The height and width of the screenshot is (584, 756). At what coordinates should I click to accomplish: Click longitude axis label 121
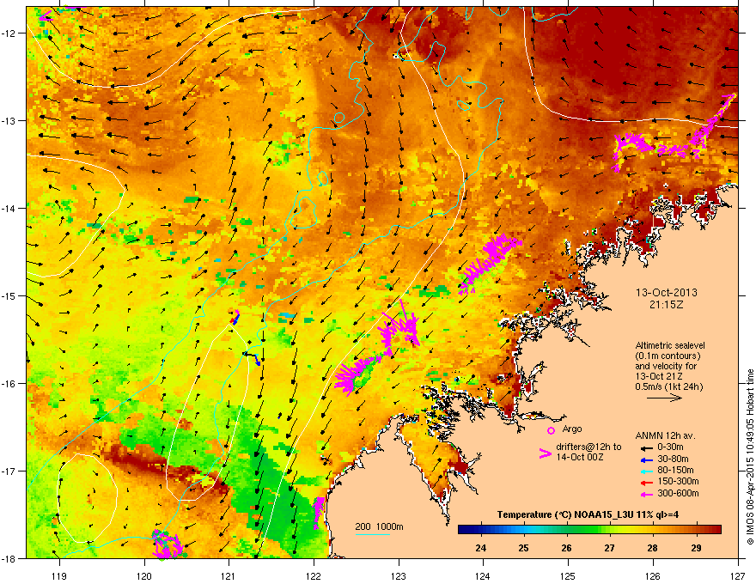229,575
